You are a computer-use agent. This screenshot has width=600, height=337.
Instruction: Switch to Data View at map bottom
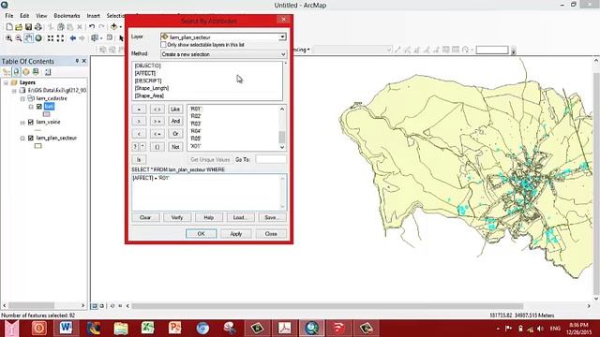click(95, 306)
